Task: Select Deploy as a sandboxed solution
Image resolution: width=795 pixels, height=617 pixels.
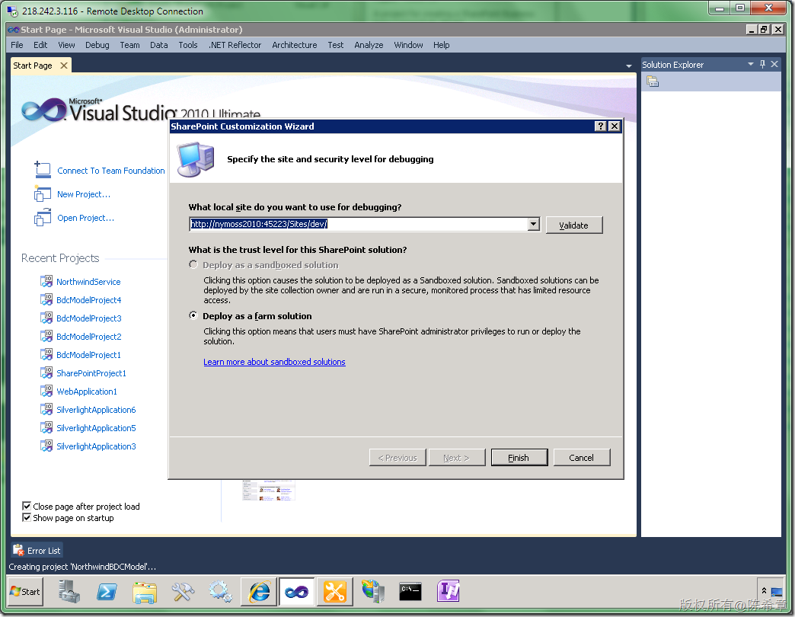Action: [x=193, y=264]
